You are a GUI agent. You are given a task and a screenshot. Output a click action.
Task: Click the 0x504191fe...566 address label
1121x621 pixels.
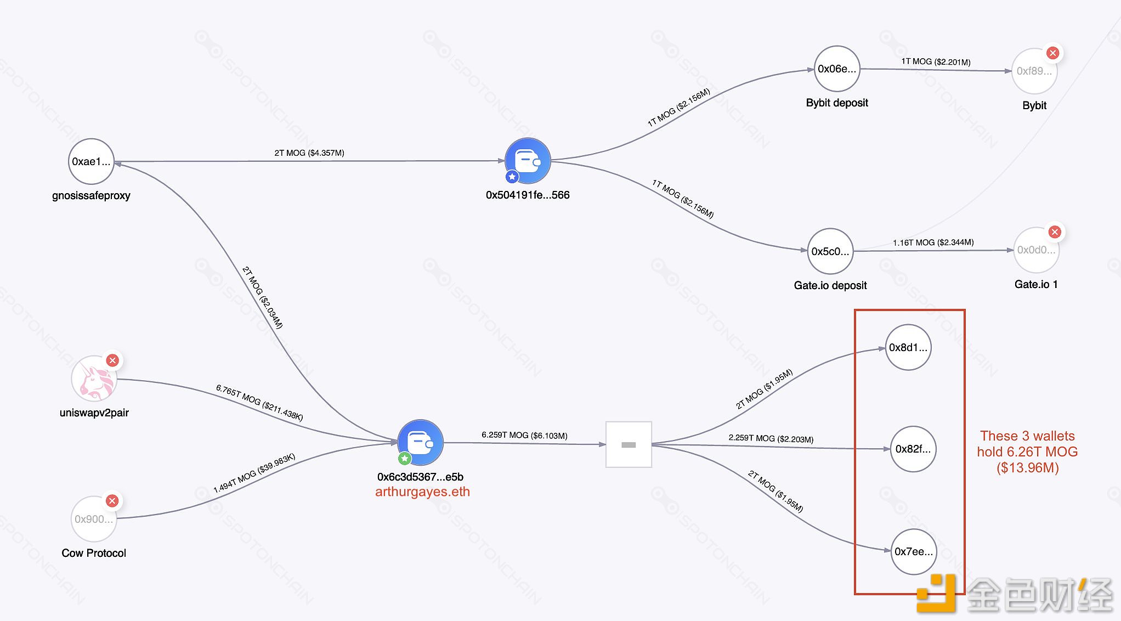pyautogui.click(x=528, y=195)
